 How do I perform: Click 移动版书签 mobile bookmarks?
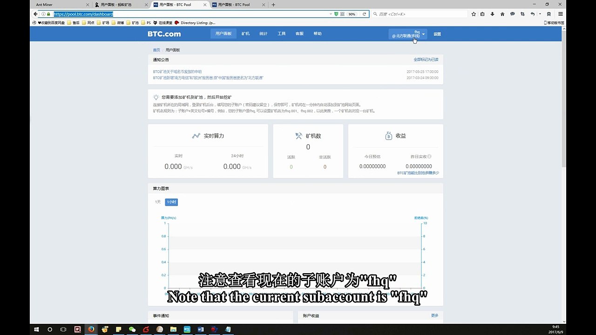[x=554, y=22]
